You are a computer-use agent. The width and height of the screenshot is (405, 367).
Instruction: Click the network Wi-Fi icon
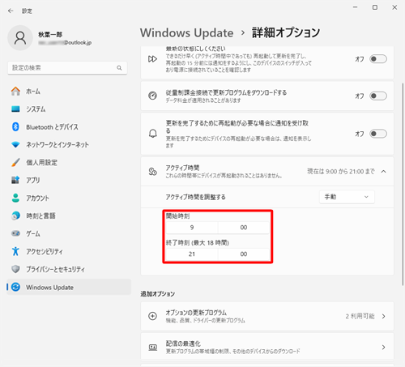coord(15,145)
